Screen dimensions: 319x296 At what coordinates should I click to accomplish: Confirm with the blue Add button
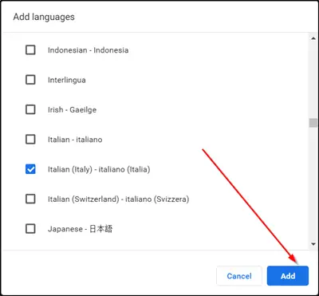coord(288,276)
